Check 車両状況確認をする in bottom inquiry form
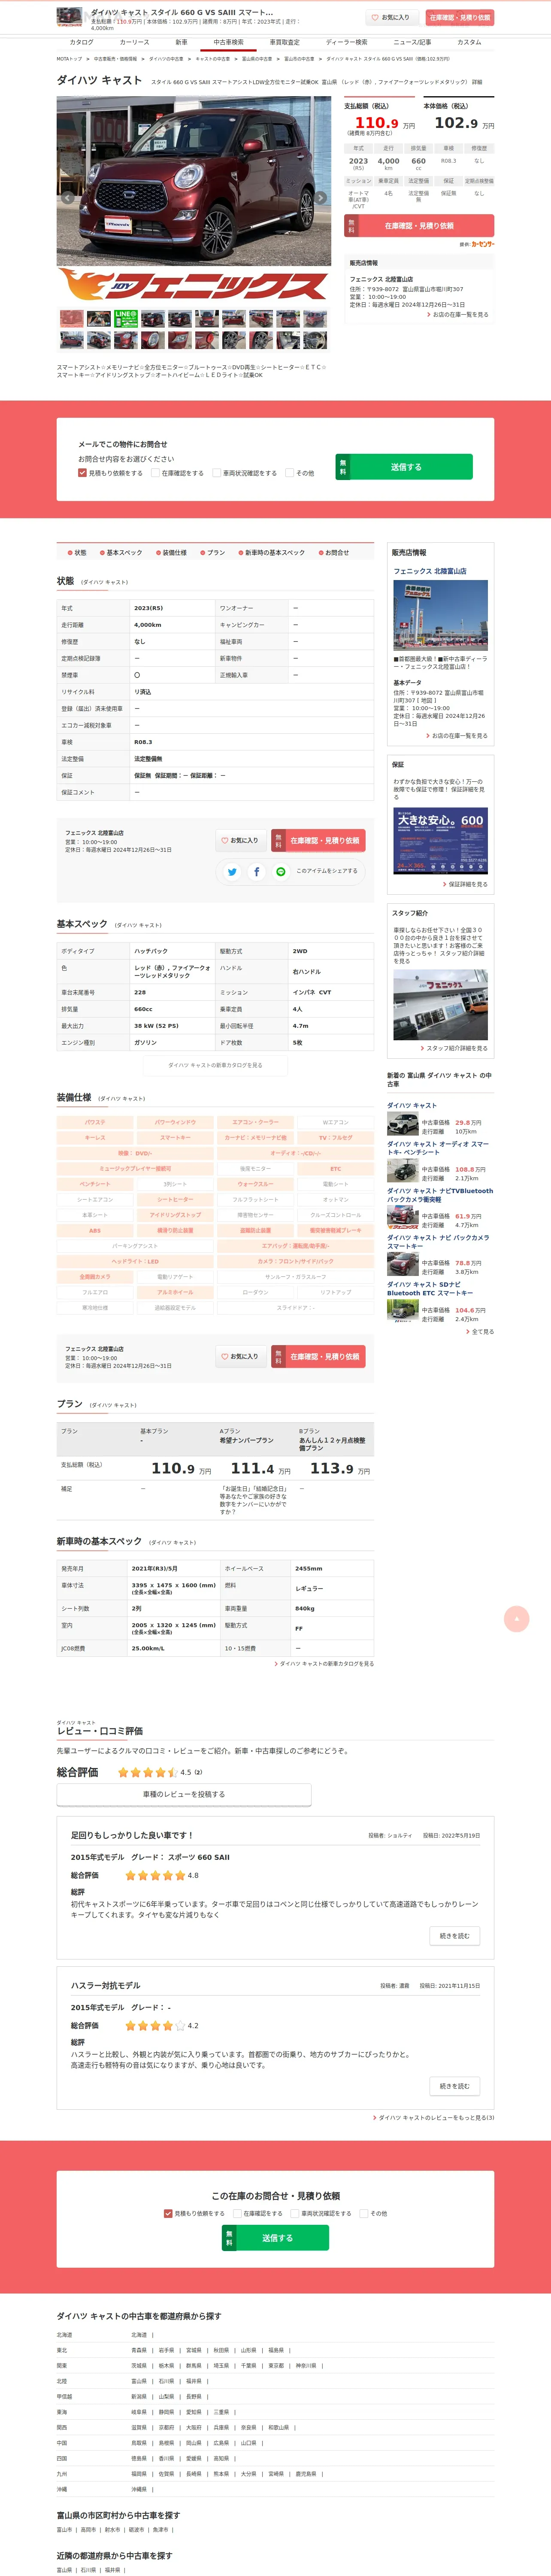Viewport: 551px width, 2576px height. click(x=295, y=2213)
